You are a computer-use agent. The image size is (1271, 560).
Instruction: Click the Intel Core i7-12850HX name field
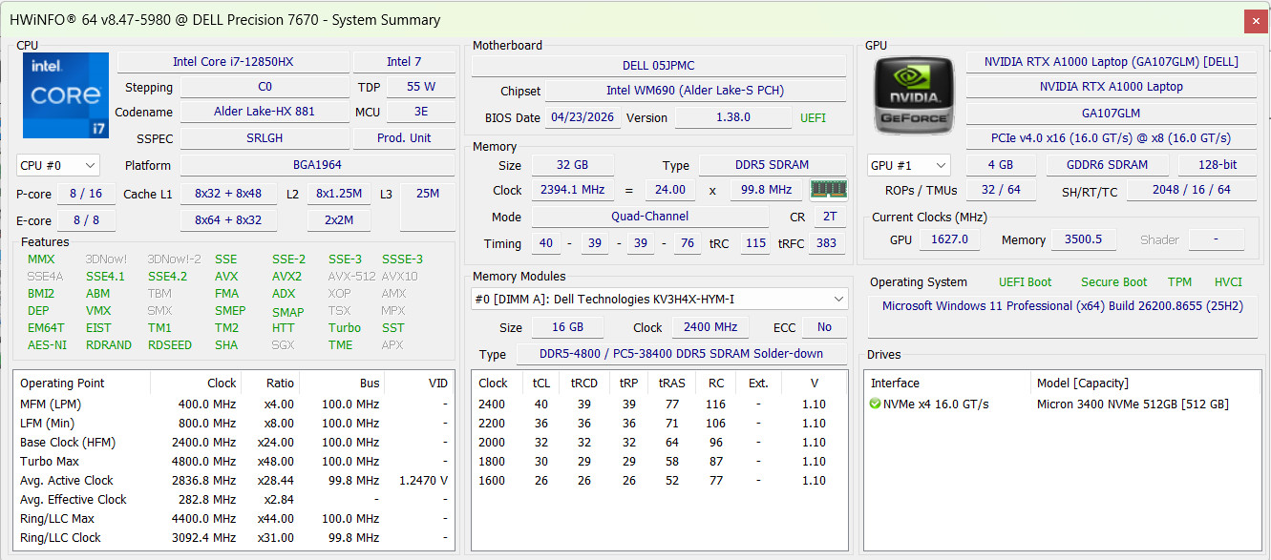pyautogui.click(x=233, y=62)
